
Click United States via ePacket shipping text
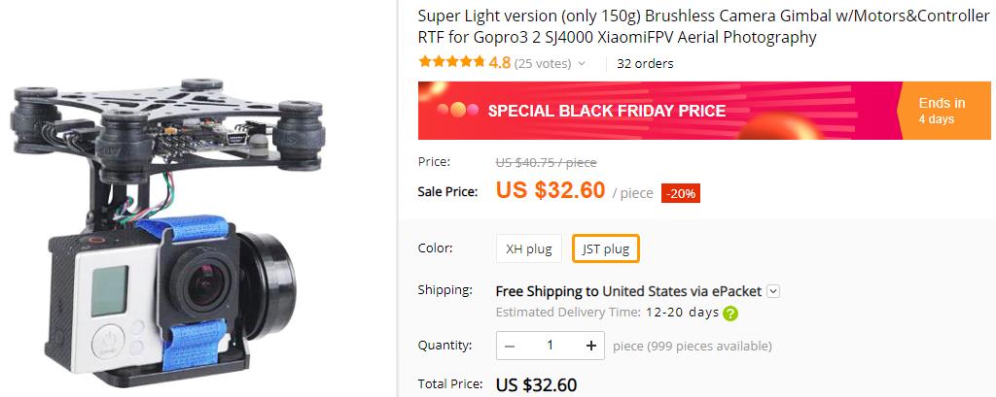[682, 291]
